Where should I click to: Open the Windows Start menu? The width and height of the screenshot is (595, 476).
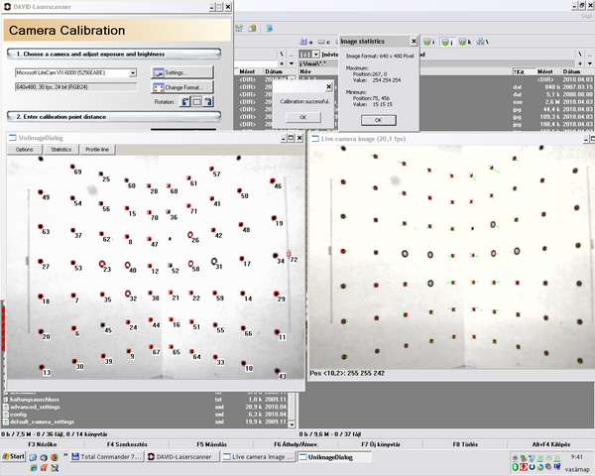point(14,456)
